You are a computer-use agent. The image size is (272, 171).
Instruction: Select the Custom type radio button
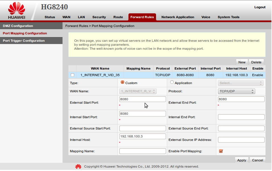click(x=122, y=82)
